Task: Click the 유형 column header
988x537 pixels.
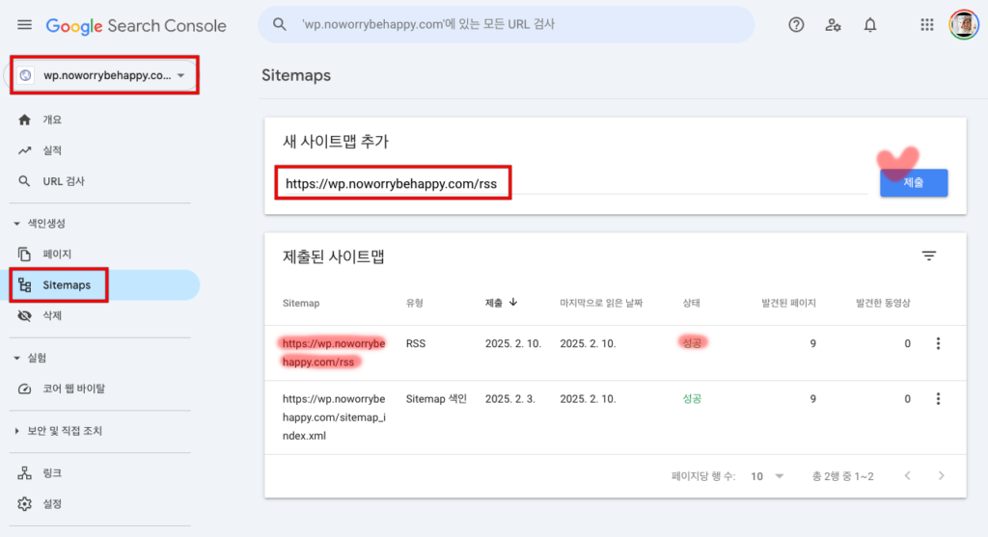Action: tap(415, 304)
